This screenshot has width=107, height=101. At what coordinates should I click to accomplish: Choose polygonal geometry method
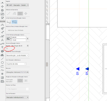(x=14, y=14)
